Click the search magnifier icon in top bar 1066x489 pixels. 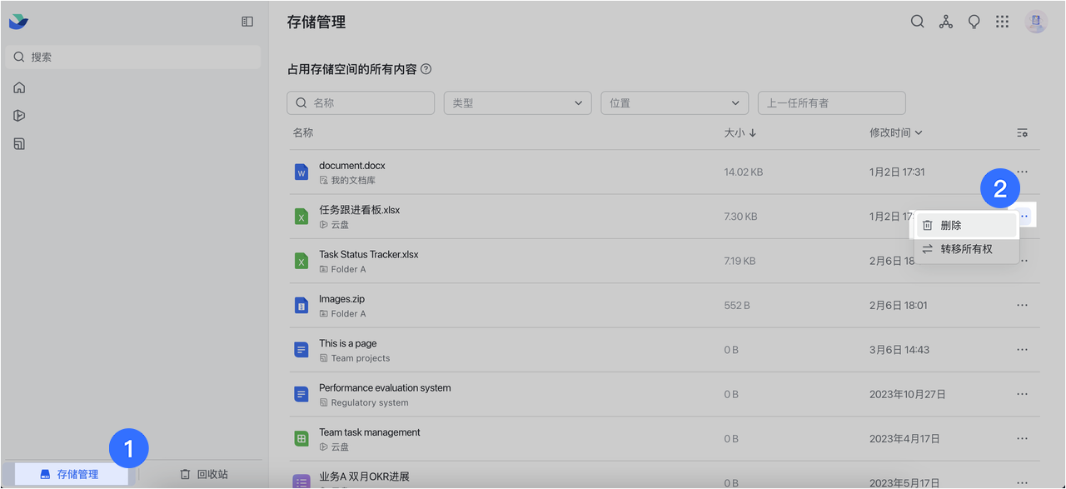point(917,22)
